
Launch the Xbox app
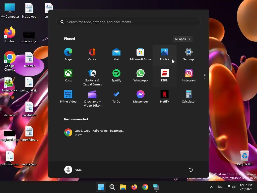[x=68, y=76]
